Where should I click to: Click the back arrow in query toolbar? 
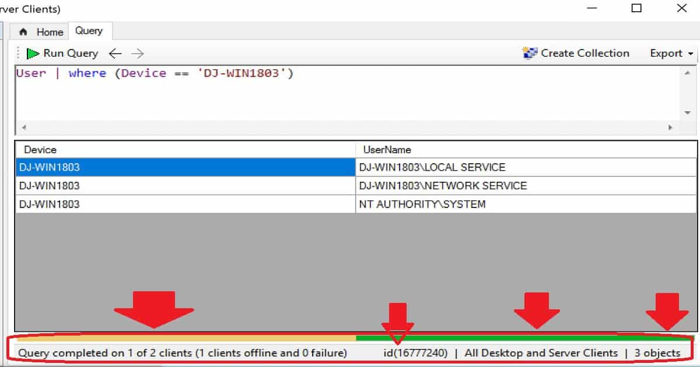[x=116, y=54]
